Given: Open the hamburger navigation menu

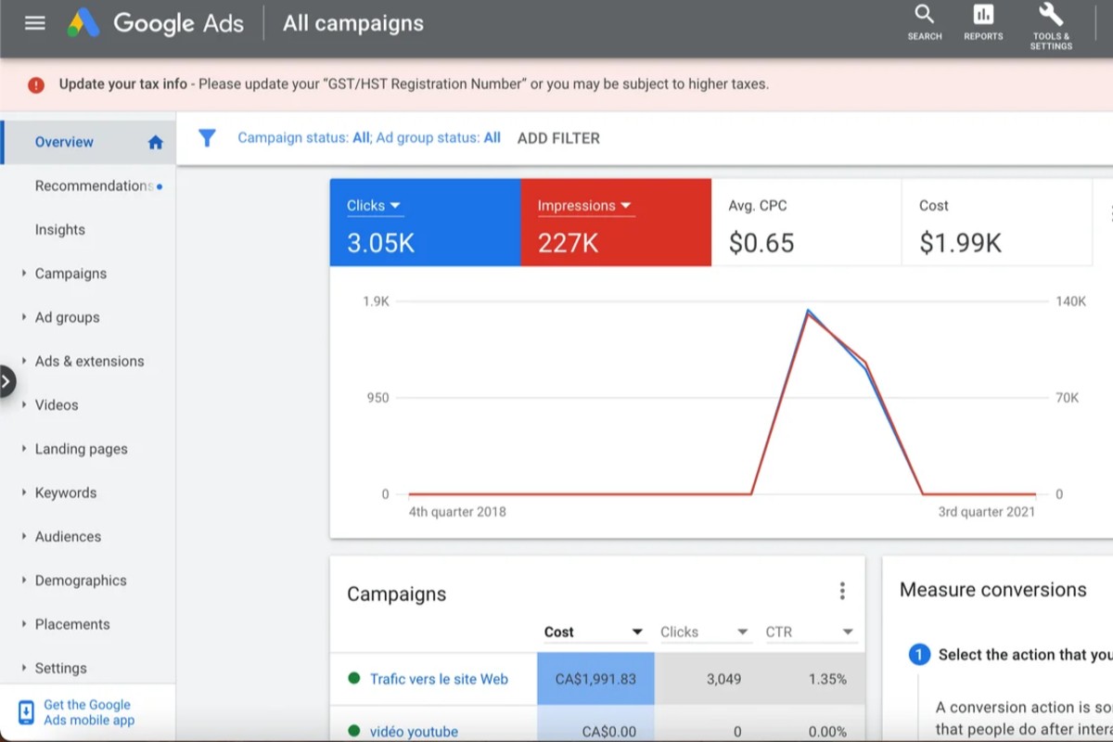Looking at the screenshot, I should [x=35, y=22].
